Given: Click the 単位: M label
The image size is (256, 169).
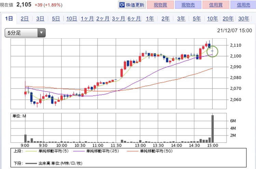Looking at the screenshot, I should 19,116.
